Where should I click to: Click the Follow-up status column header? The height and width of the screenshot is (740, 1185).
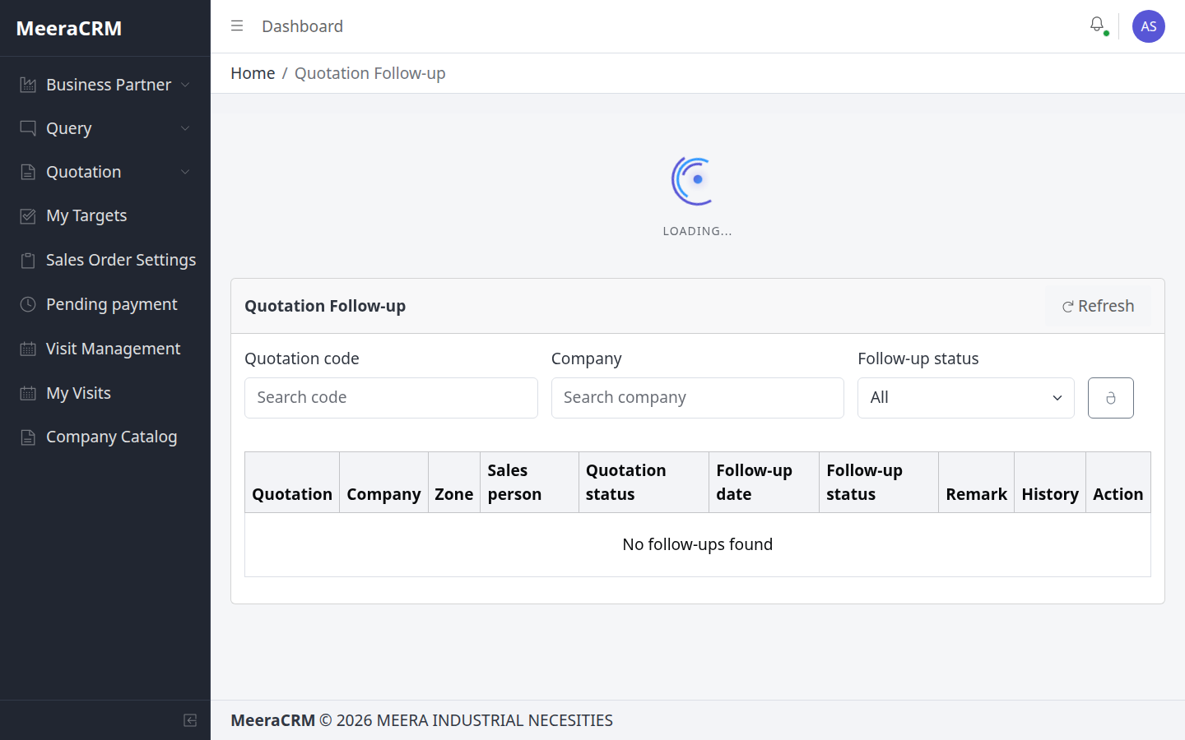coord(879,483)
